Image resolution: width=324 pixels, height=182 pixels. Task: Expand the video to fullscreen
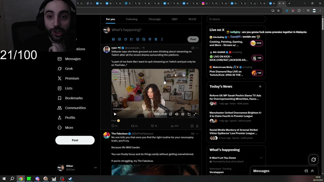pyautogui.click(x=195, y=114)
